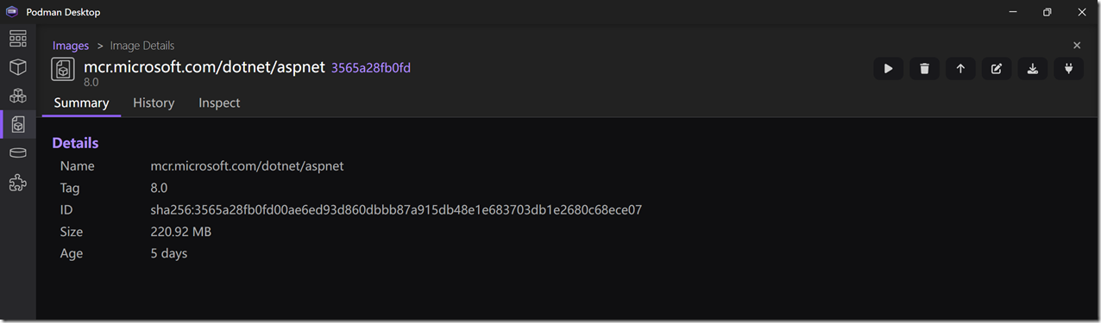This screenshot has height=323, width=1101.
Task: Click the short image ID 3565a28fb0fd
Action: (371, 68)
